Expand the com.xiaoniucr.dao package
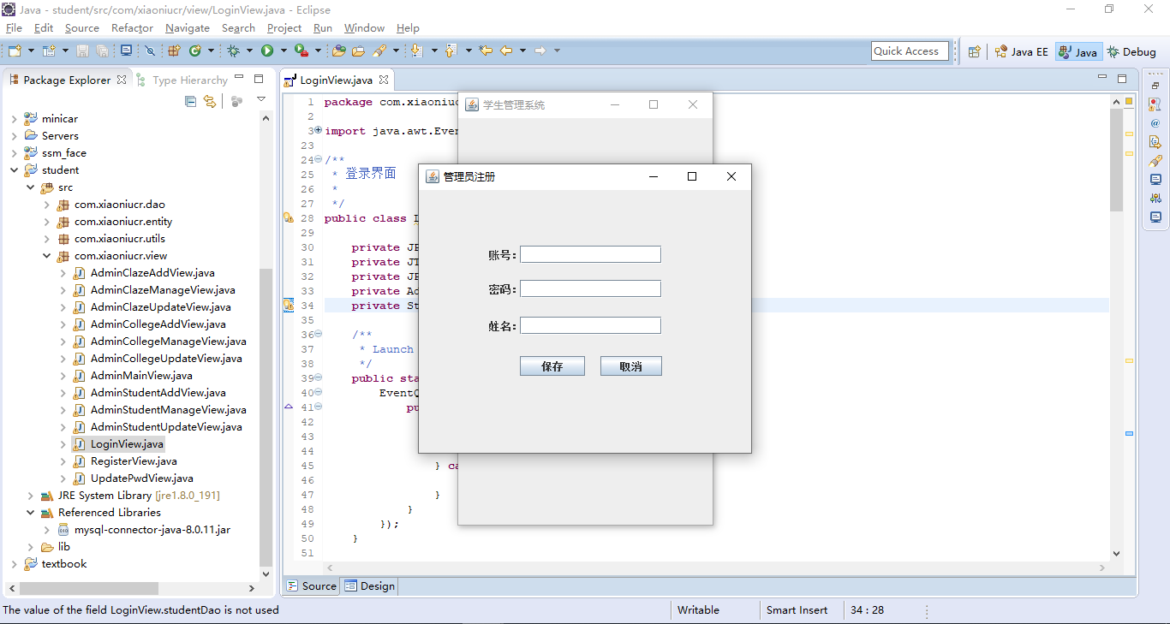The width and height of the screenshot is (1170, 624). [46, 205]
